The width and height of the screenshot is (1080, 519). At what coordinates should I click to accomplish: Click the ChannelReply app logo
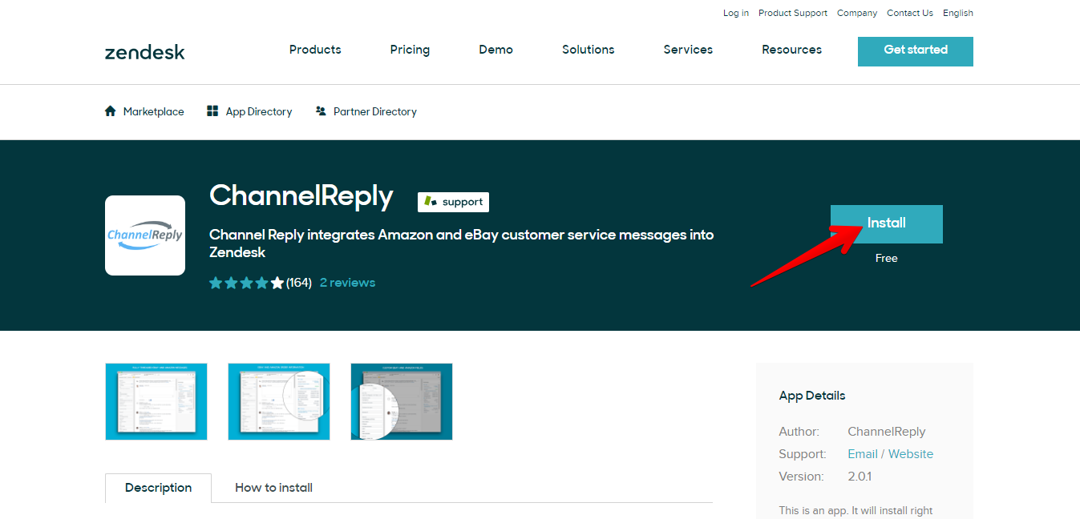click(x=145, y=235)
